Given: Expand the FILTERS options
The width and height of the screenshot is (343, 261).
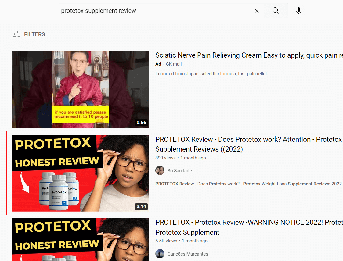Looking at the screenshot, I should (34, 34).
